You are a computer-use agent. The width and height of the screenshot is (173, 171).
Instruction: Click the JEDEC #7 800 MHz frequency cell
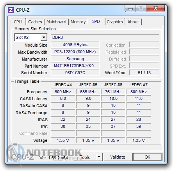pos(139,92)
